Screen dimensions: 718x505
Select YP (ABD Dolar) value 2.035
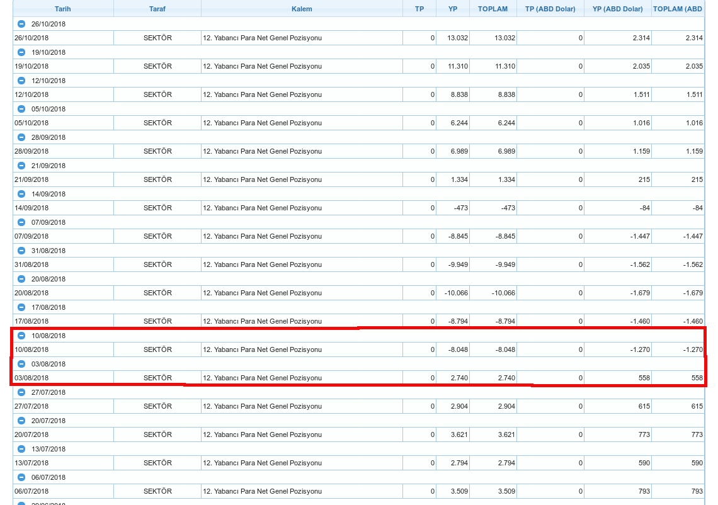tap(618, 66)
